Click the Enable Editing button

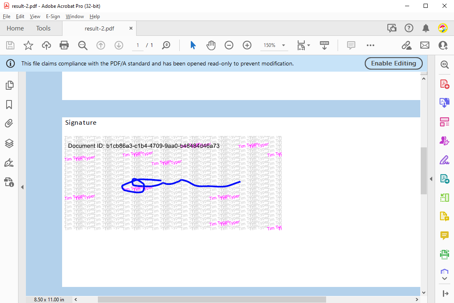[x=393, y=63]
